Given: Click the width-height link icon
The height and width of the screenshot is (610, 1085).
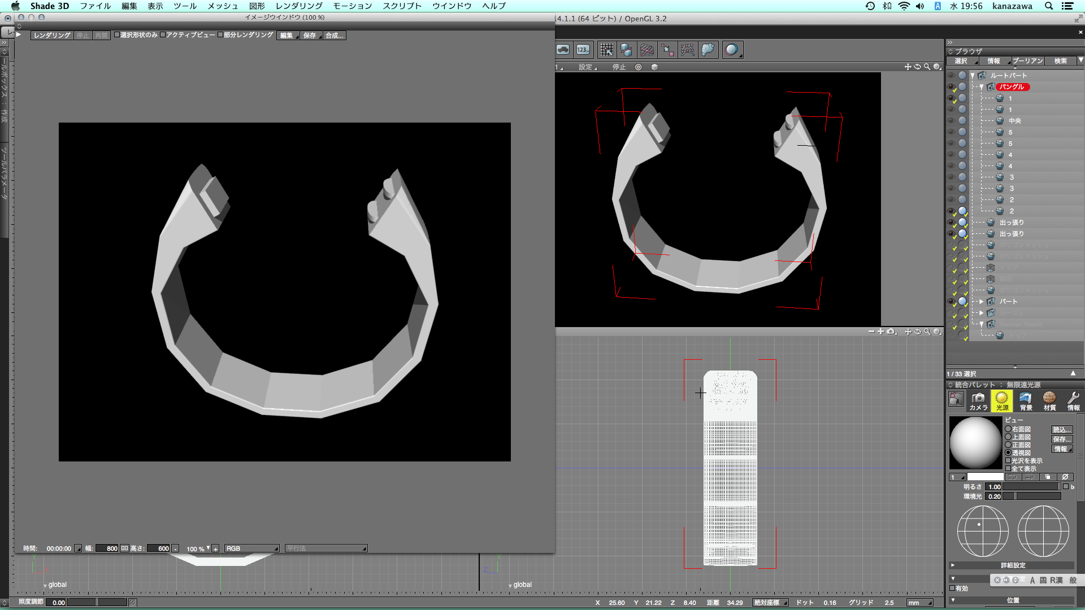Looking at the screenshot, I should 124,548.
